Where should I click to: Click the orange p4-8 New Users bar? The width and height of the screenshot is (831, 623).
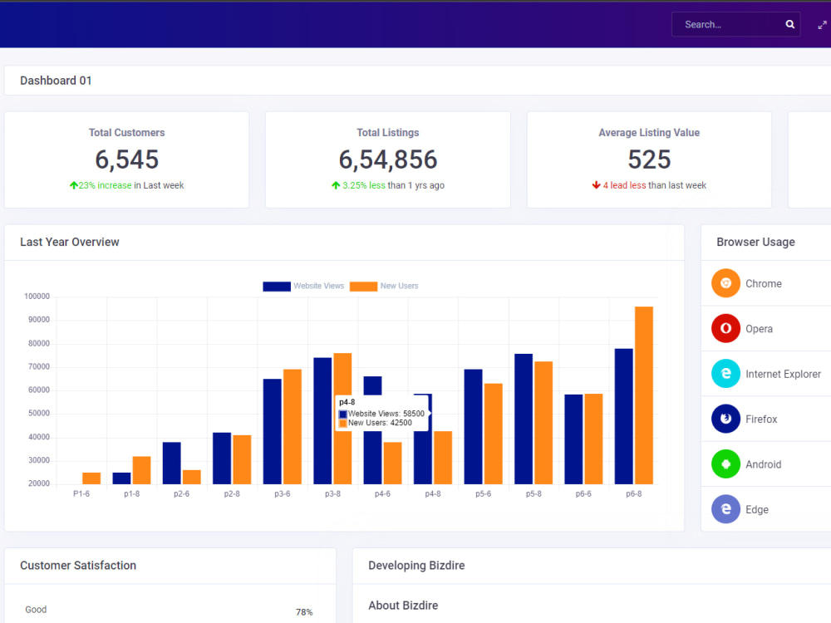click(443, 458)
